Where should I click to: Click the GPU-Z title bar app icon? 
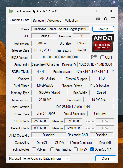tap(11, 11)
